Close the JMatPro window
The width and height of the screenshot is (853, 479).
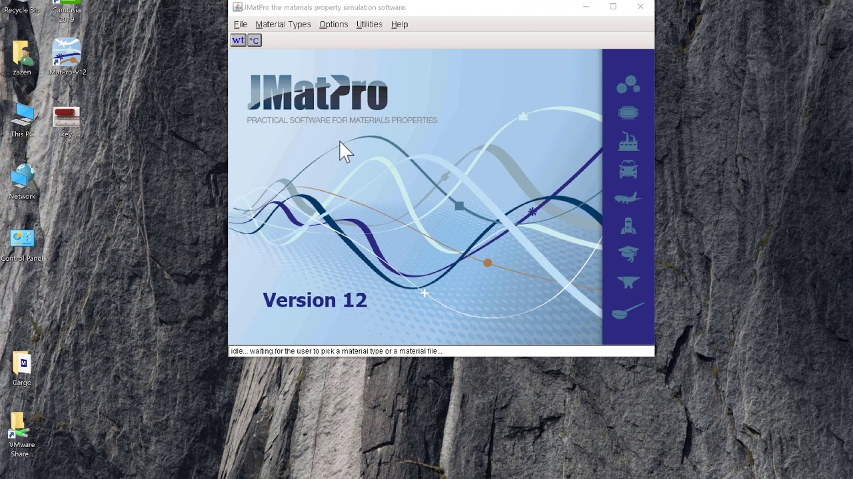click(640, 7)
